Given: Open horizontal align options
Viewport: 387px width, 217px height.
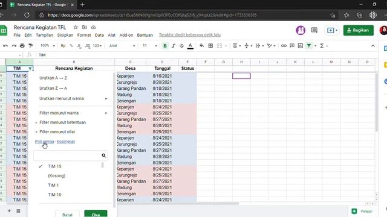Looking at the screenshot, I should [x=236, y=46].
